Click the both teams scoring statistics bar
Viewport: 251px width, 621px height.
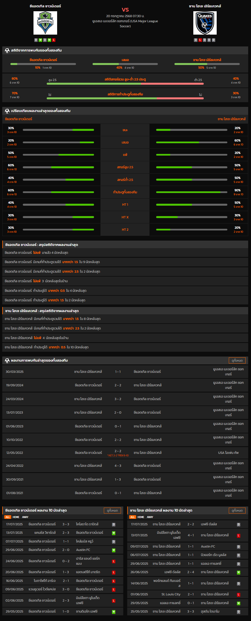click(x=125, y=98)
